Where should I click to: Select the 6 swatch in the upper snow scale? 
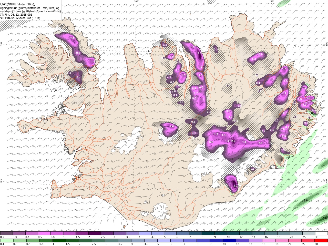182,233
